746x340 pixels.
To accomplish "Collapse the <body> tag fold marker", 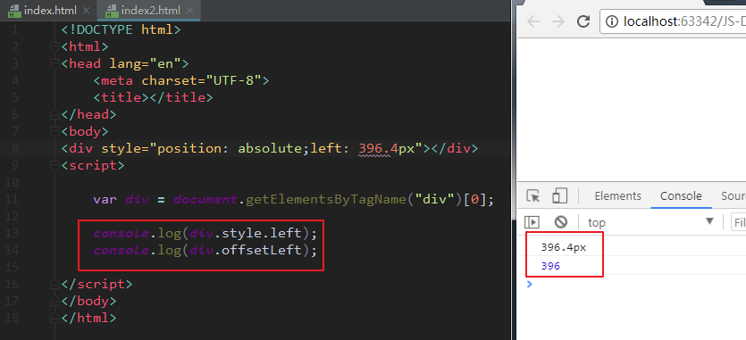I will [54, 131].
